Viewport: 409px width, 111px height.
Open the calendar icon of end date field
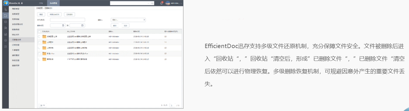tap(82, 25)
